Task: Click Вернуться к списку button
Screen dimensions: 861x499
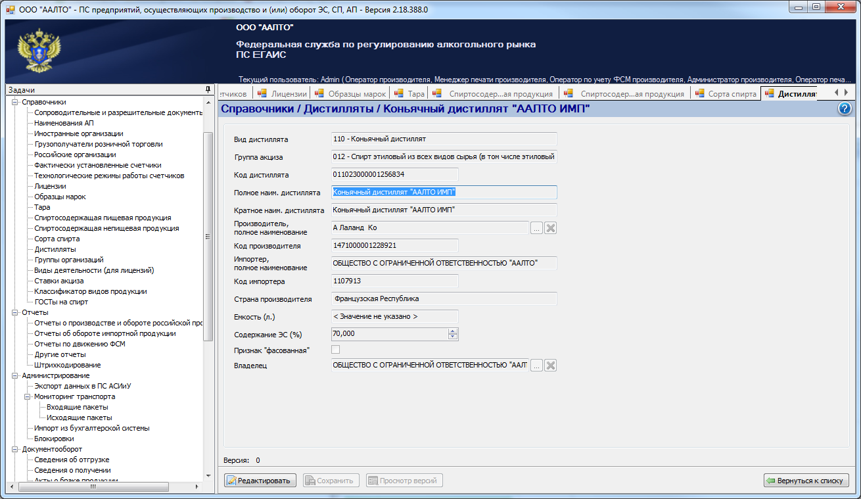Action: point(806,481)
